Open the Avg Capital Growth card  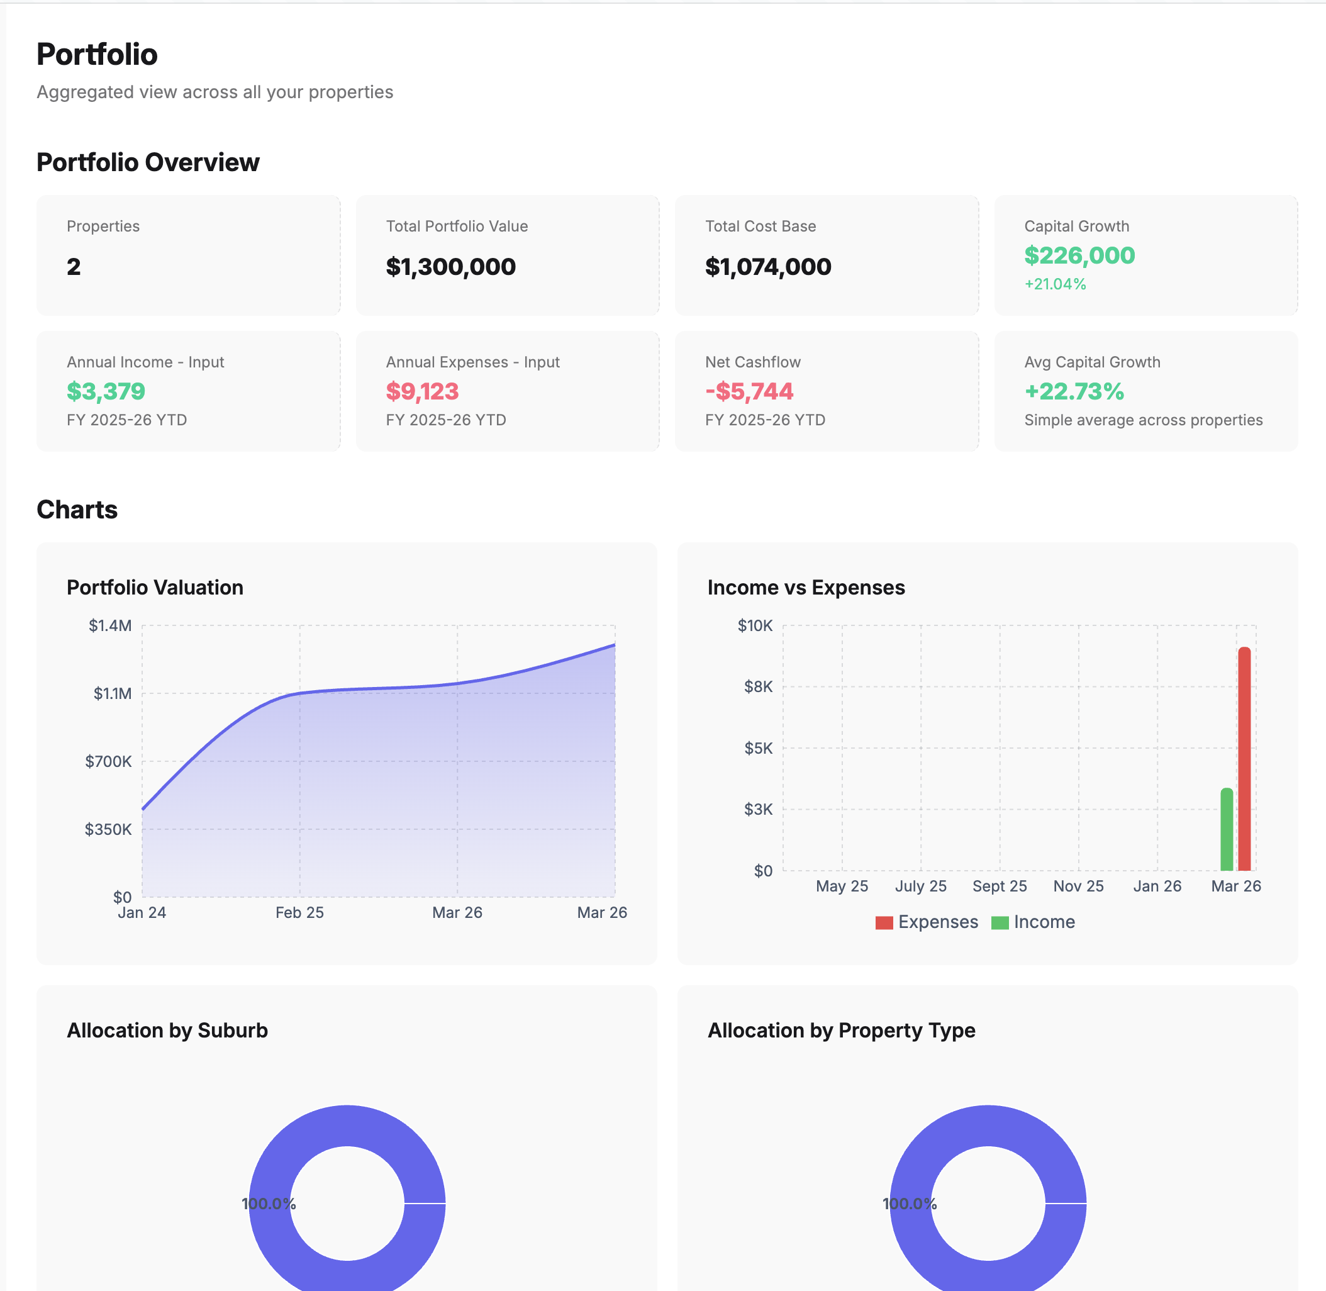1145,391
